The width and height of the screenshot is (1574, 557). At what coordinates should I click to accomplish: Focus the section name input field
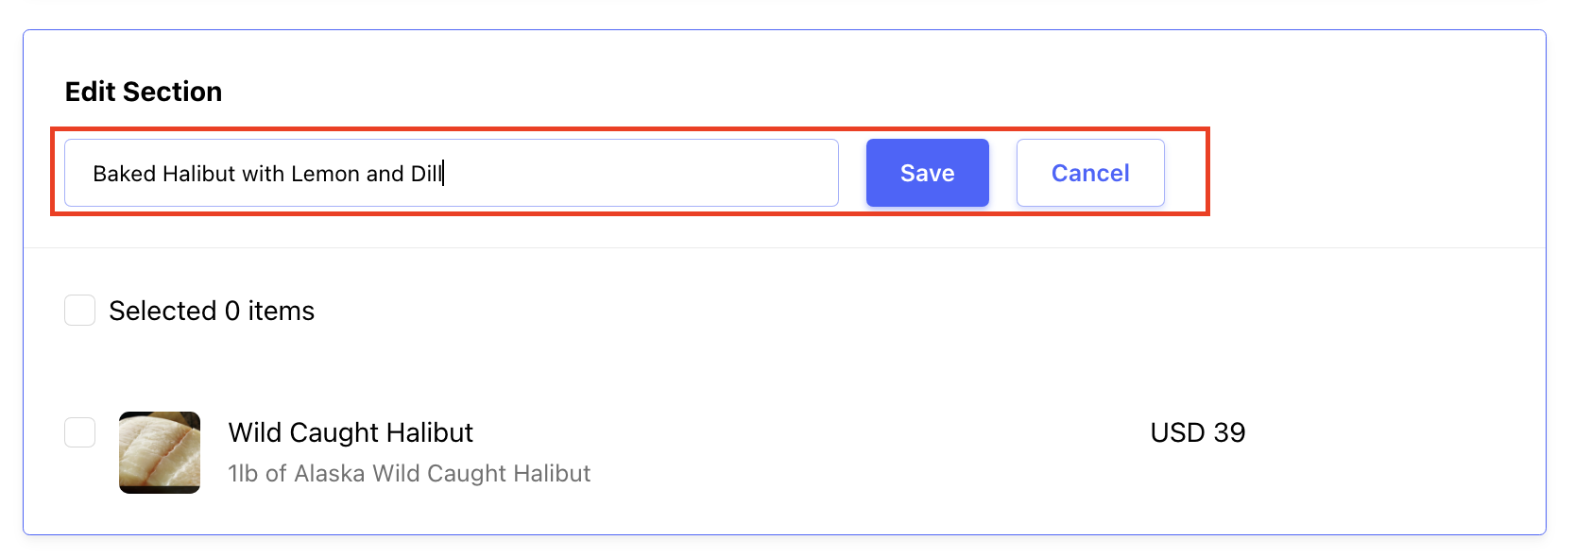tap(452, 173)
